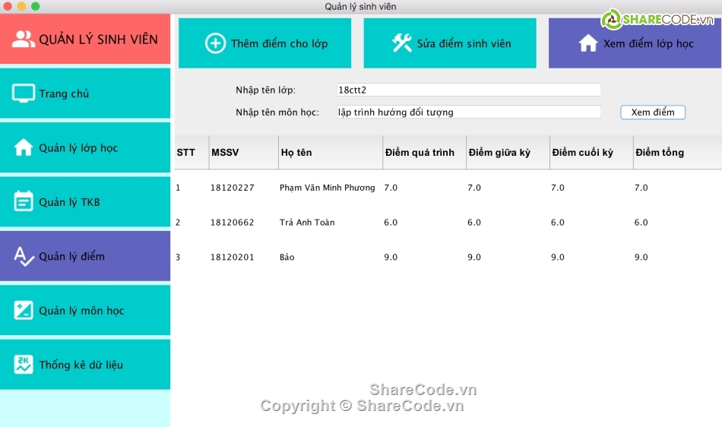Click the MSSV column header
This screenshot has width=722, height=427.
(x=225, y=153)
